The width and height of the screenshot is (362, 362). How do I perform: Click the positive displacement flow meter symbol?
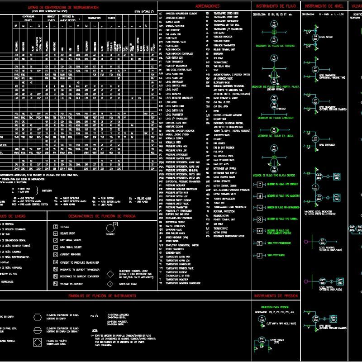pyautogui.click(x=260, y=231)
